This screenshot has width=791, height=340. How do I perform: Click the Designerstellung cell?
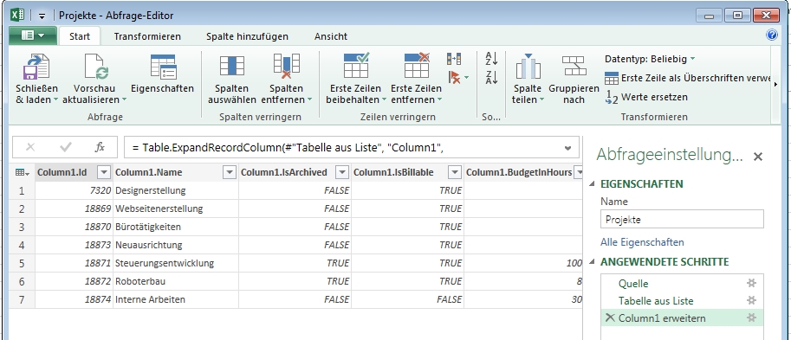click(x=176, y=190)
